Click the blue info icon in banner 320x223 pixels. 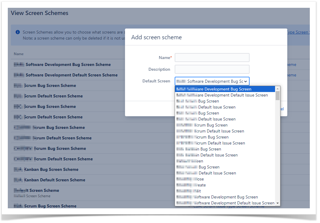[x=18, y=32]
